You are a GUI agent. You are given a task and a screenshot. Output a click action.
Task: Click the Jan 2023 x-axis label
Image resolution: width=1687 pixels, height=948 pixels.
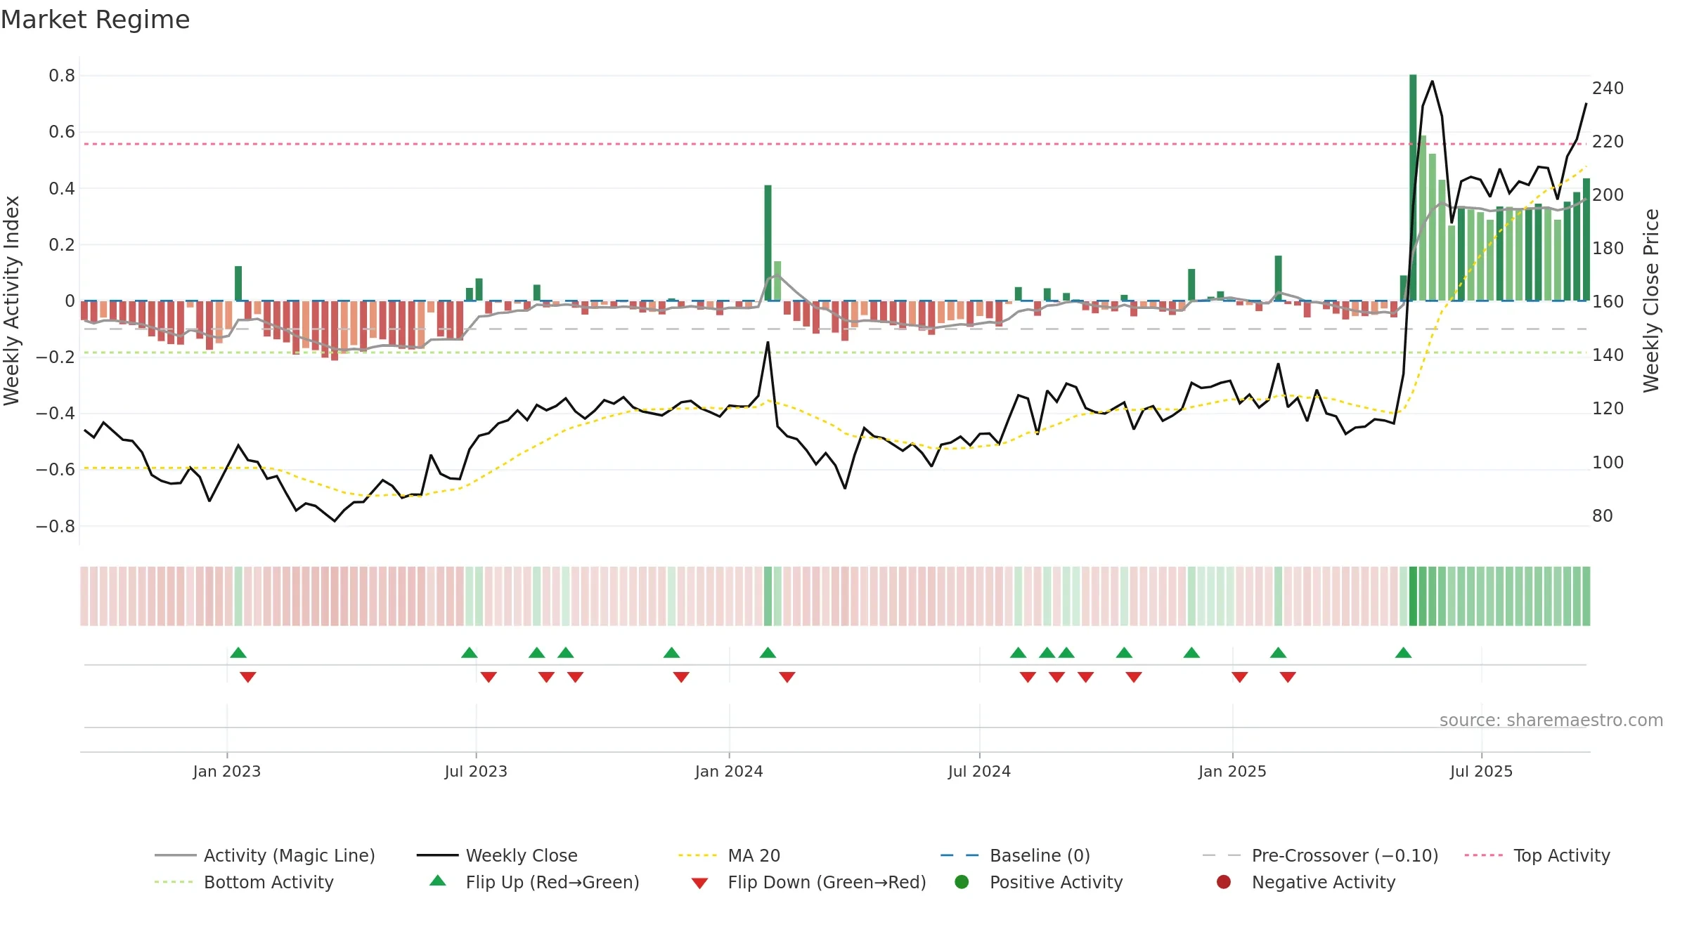tap(226, 771)
